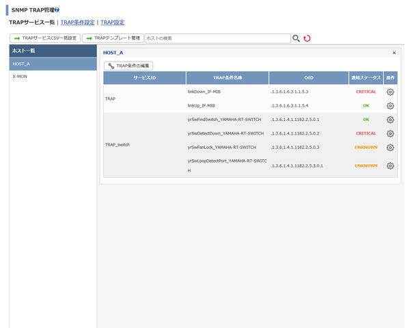Click the ホスト一覧 header

[53, 51]
